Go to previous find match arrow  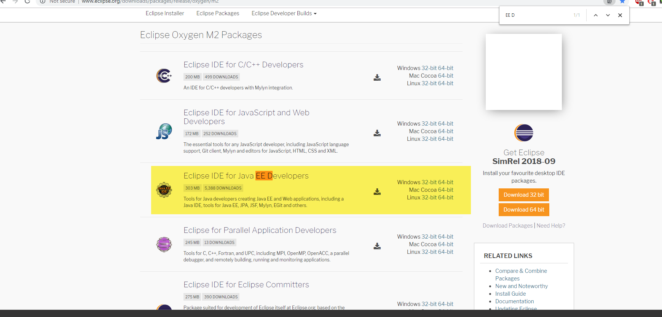click(x=596, y=15)
